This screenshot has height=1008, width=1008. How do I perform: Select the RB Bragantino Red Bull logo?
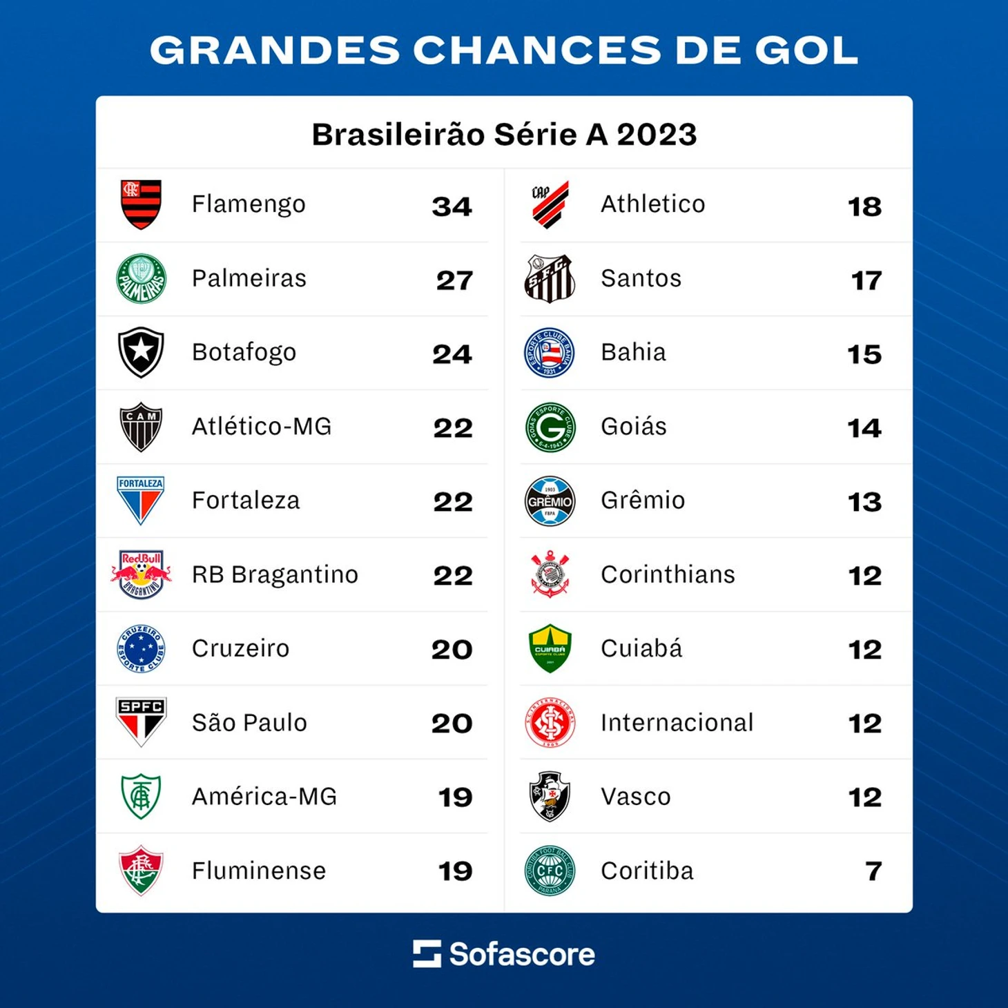[141, 574]
